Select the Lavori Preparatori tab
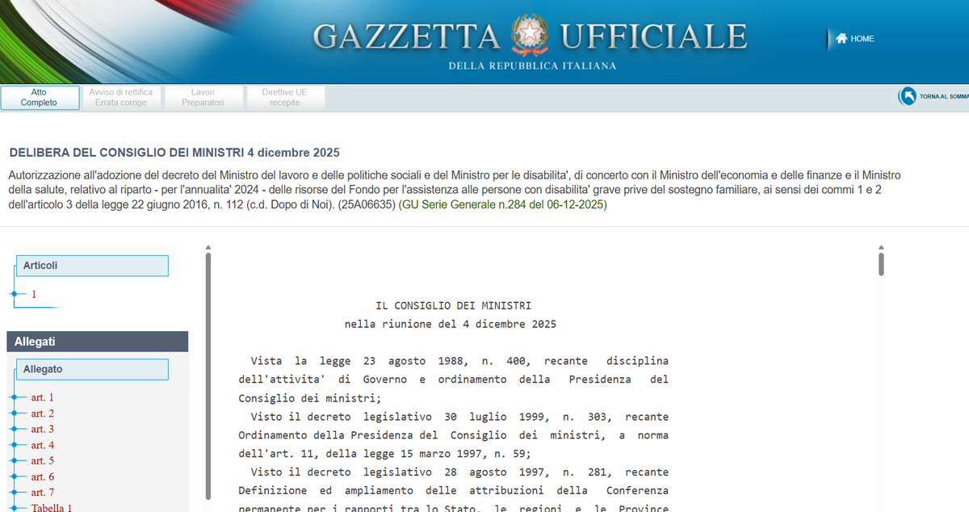 [203, 98]
